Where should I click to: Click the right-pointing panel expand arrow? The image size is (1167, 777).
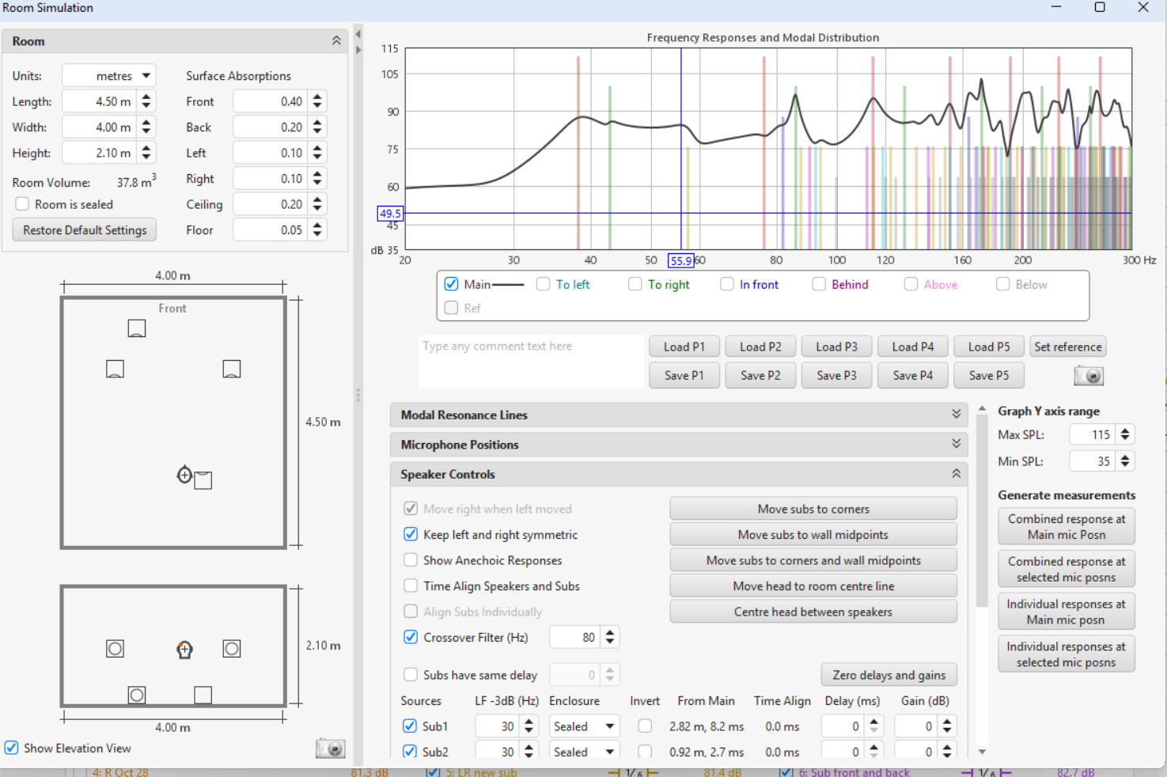pos(358,50)
